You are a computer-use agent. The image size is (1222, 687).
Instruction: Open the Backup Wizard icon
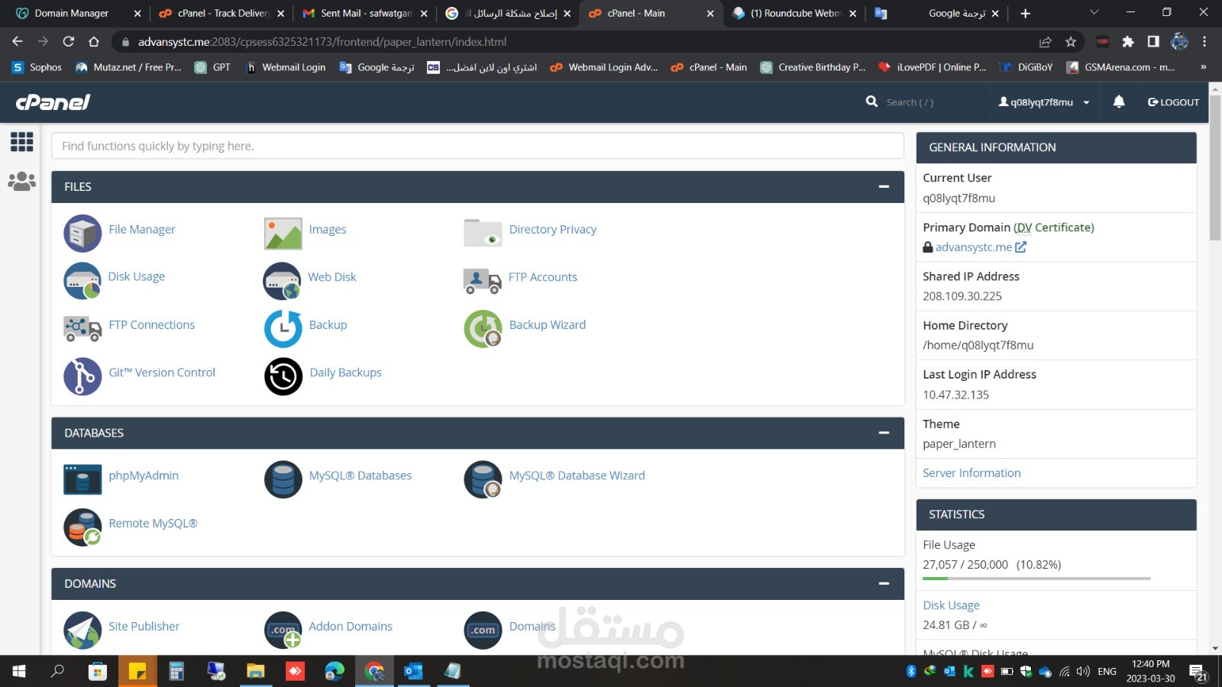483,328
